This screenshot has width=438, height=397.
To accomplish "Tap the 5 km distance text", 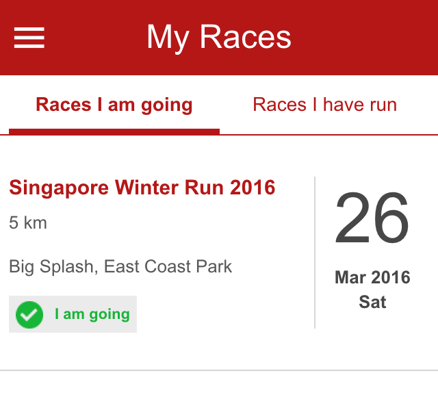I will pyautogui.click(x=28, y=222).
